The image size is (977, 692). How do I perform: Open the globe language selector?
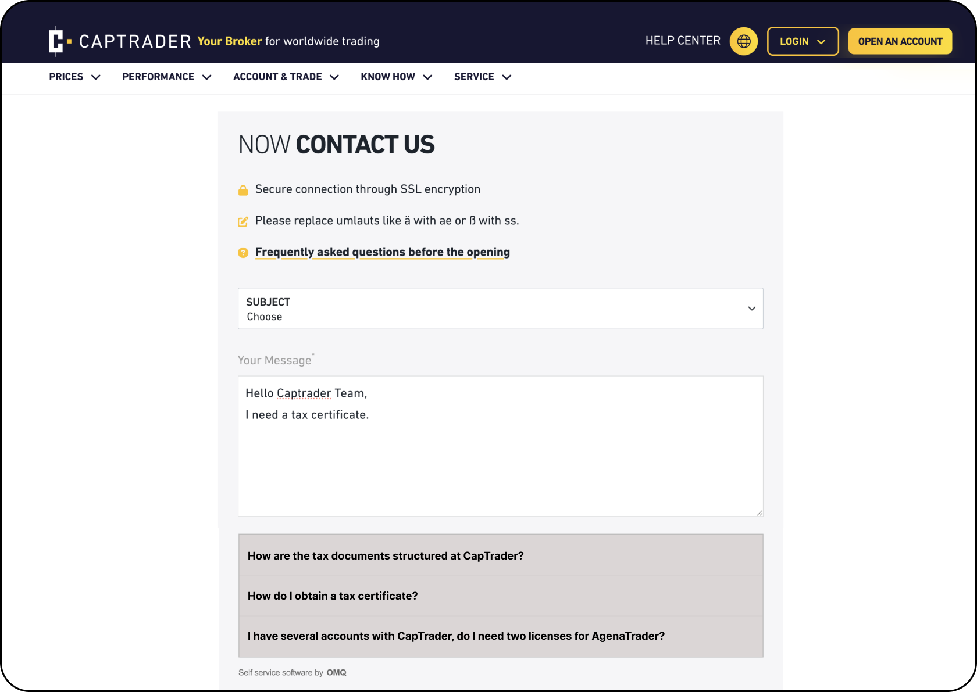click(743, 41)
